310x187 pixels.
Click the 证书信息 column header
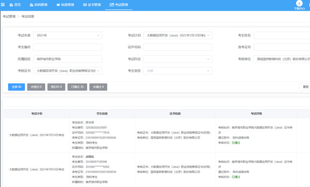tap(175, 113)
